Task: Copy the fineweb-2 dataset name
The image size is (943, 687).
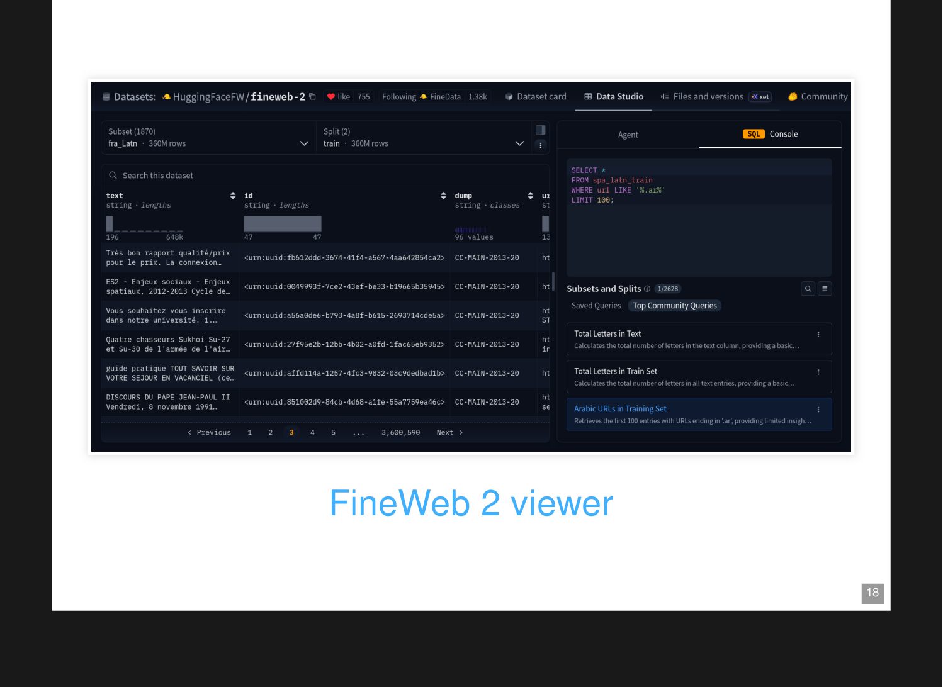Action: 312,97
